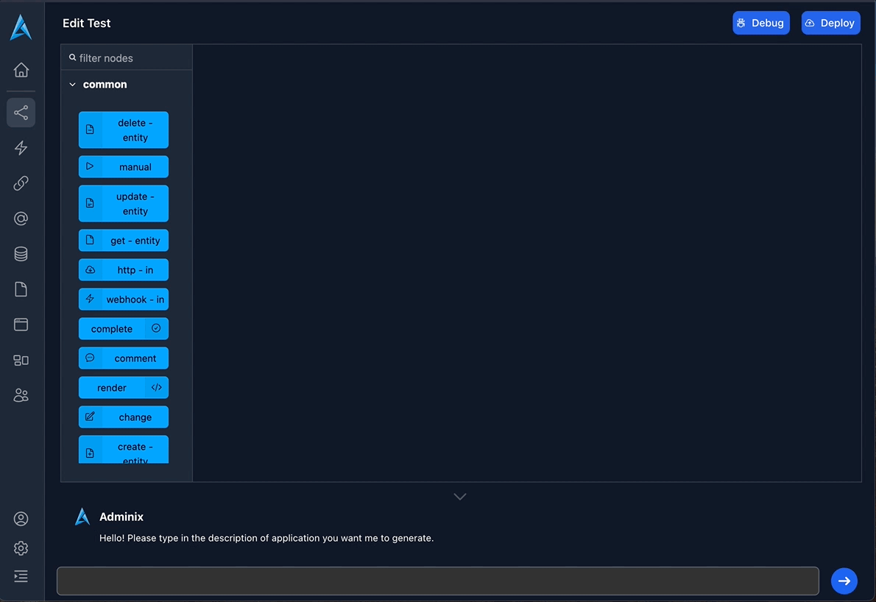Collapse the chat panel chevron
The image size is (876, 602).
pyautogui.click(x=460, y=497)
